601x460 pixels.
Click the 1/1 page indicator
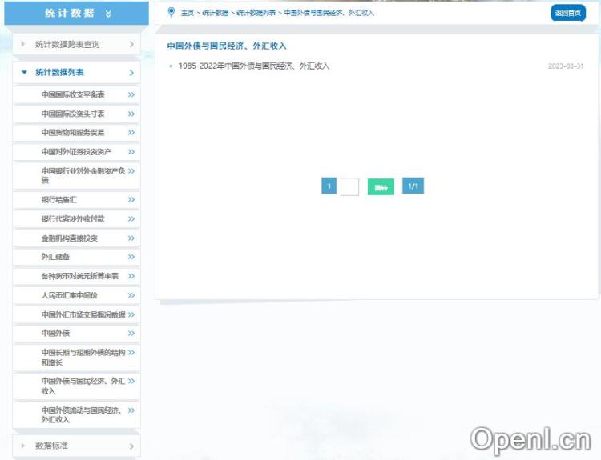pyautogui.click(x=413, y=186)
